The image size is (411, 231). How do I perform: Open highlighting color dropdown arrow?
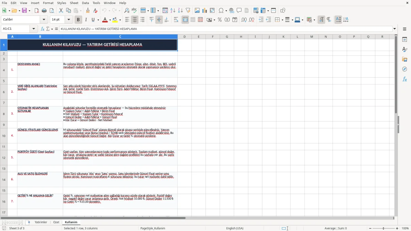tap(120, 20)
